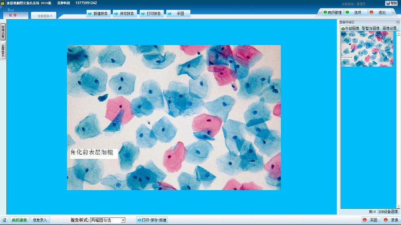Open the 帮助 (help) button
This screenshot has height=225, width=401.
(392, 3)
